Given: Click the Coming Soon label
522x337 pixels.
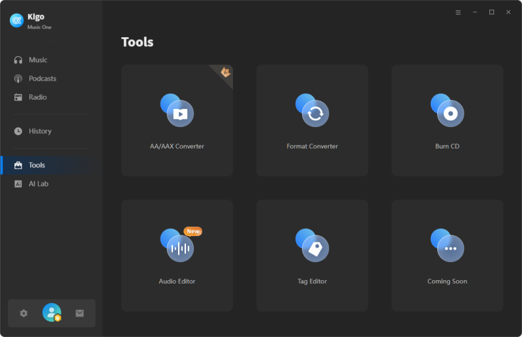Looking at the screenshot, I should [448, 282].
